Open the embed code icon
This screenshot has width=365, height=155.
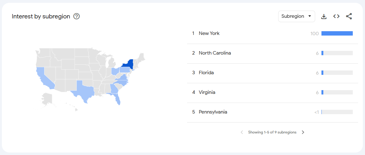(336, 16)
